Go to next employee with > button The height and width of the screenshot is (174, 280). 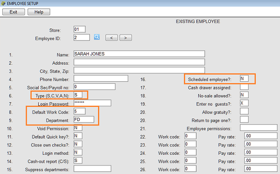pyautogui.click(x=126, y=38)
